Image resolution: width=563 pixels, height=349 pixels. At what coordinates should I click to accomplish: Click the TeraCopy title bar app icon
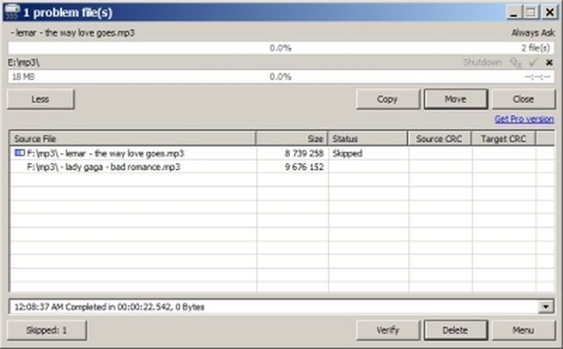pyautogui.click(x=11, y=11)
